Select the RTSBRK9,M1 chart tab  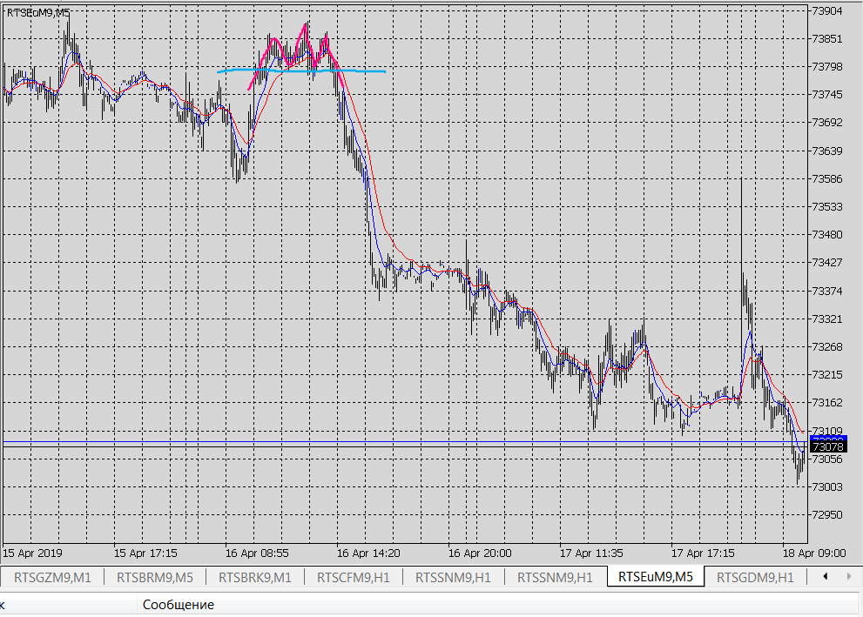point(255,578)
